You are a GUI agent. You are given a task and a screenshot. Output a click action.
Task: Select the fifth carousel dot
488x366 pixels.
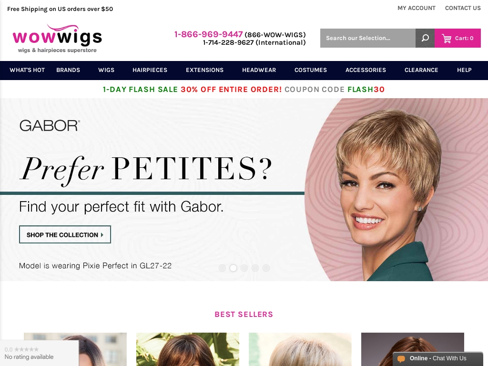266,268
